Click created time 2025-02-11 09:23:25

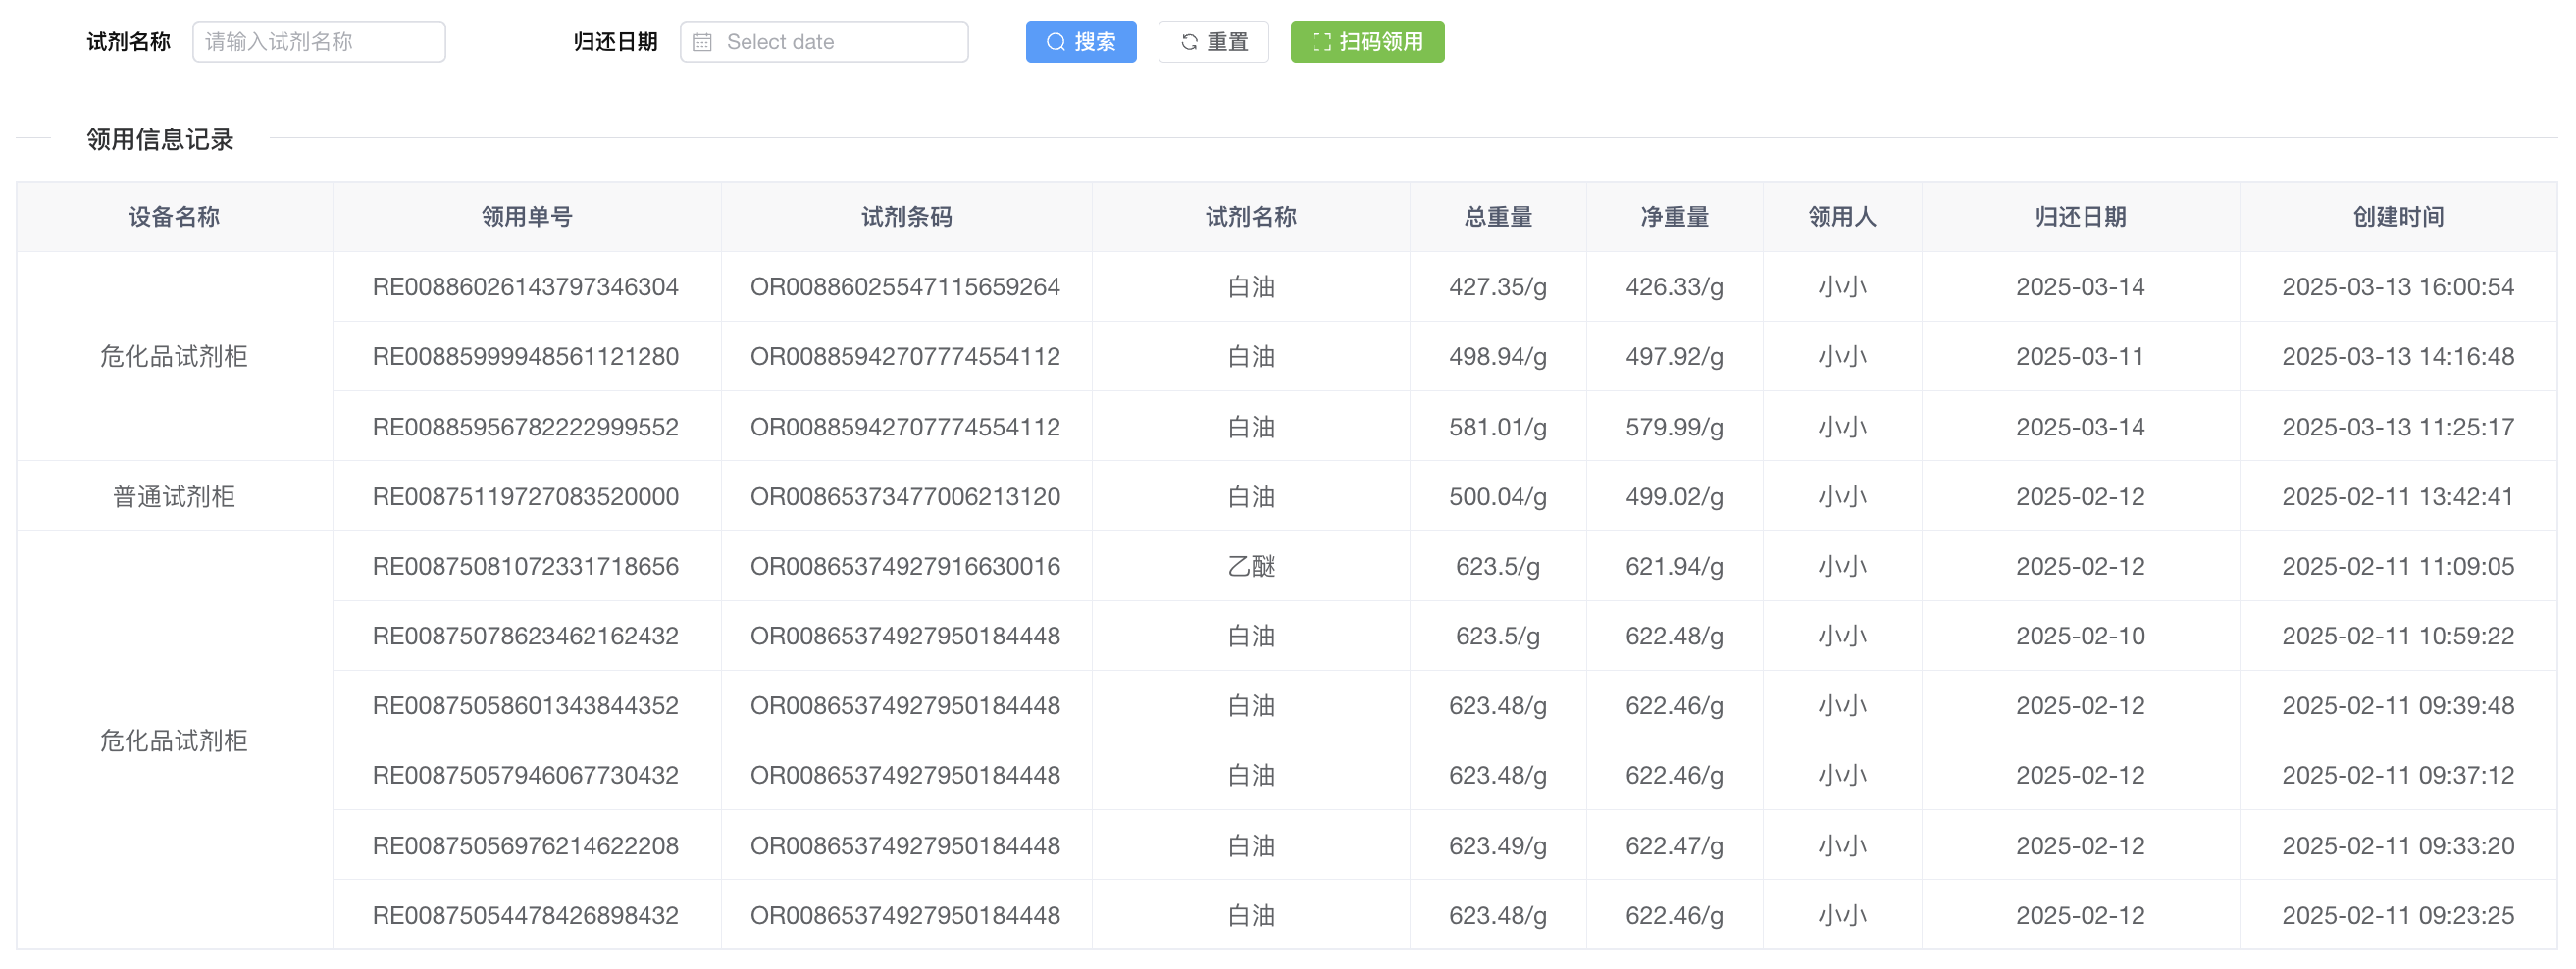2398,916
